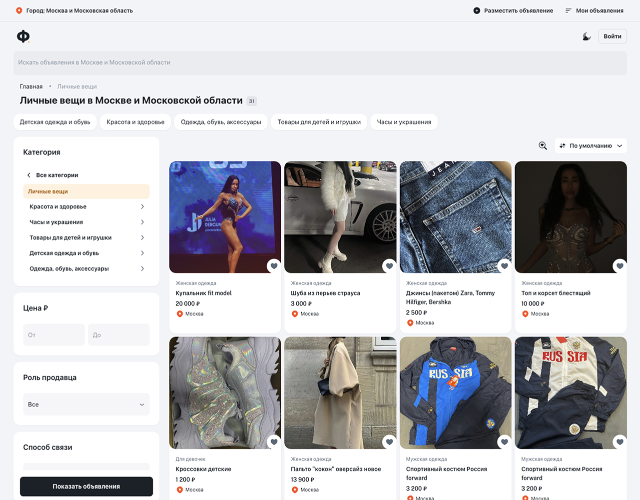Click the site logo icon
The image size is (640, 500).
(x=23, y=36)
